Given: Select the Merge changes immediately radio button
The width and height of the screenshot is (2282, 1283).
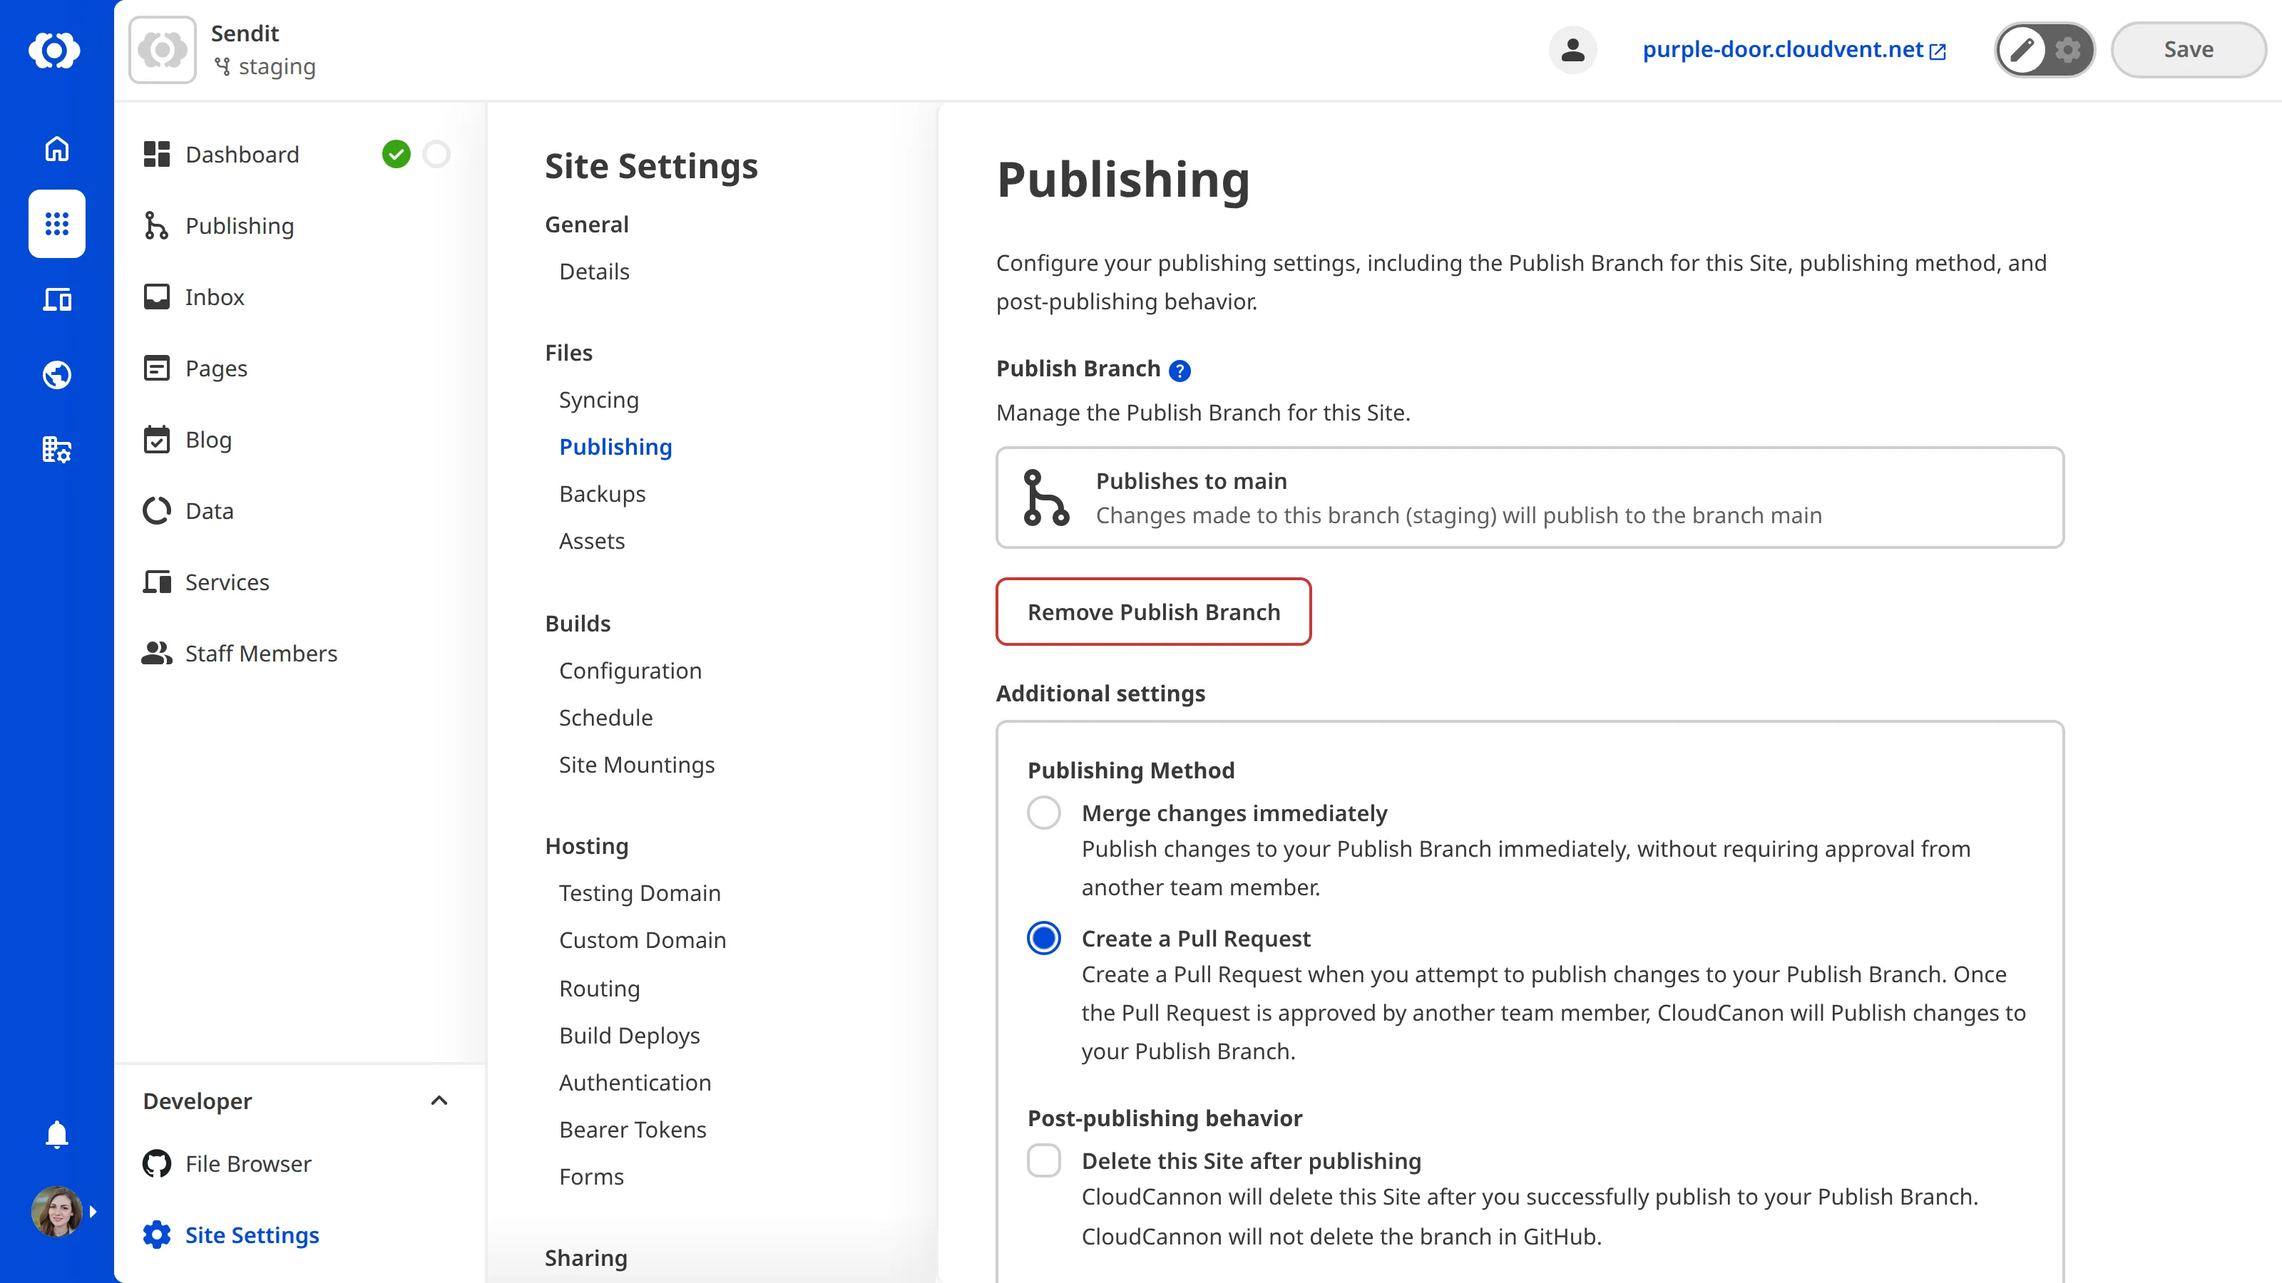Looking at the screenshot, I should tap(1043, 812).
